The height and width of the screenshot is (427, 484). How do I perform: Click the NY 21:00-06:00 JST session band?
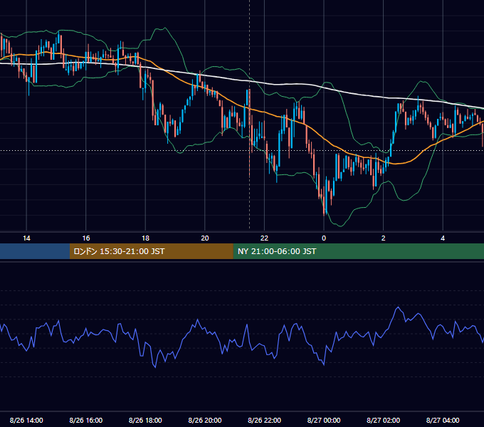click(358, 251)
